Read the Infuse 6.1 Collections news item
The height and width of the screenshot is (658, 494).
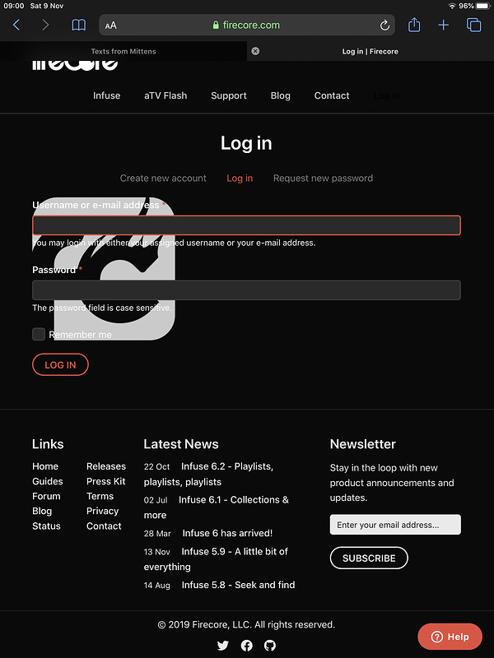pyautogui.click(x=217, y=507)
